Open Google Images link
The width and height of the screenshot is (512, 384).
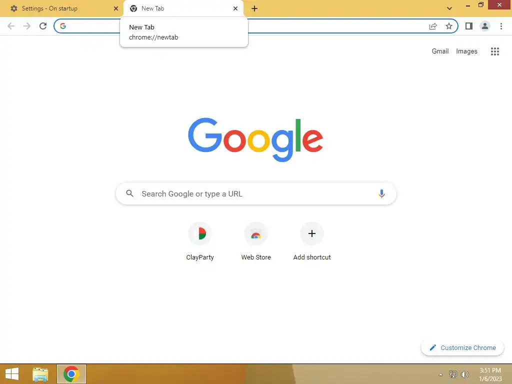pyautogui.click(x=466, y=51)
